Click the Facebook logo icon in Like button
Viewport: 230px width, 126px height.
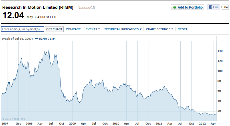click(x=211, y=7)
